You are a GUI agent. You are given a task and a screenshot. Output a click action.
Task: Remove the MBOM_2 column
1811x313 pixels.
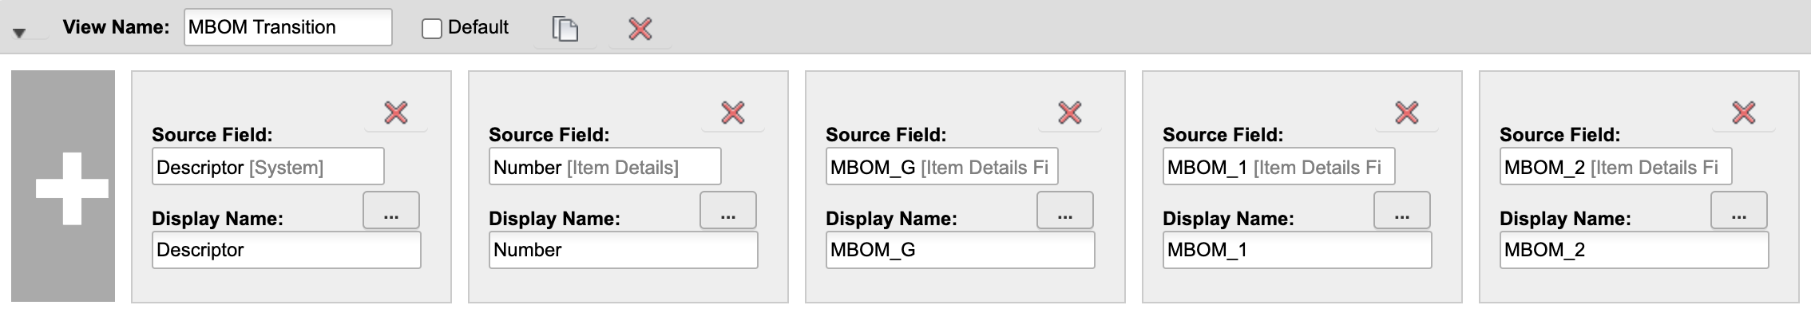click(1744, 113)
